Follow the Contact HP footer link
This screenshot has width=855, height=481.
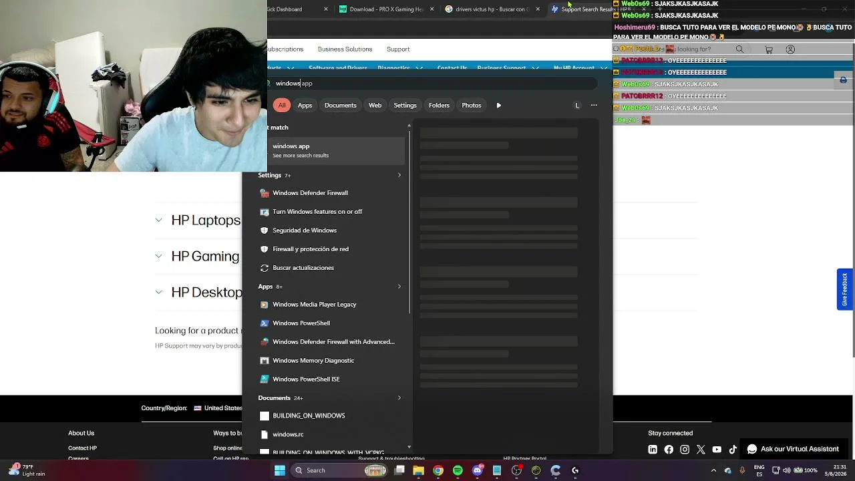[x=82, y=448]
